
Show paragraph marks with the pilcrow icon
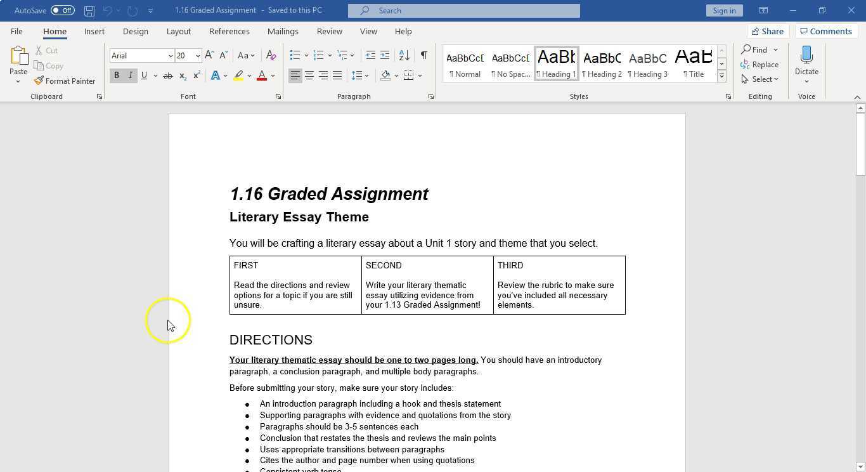(423, 55)
